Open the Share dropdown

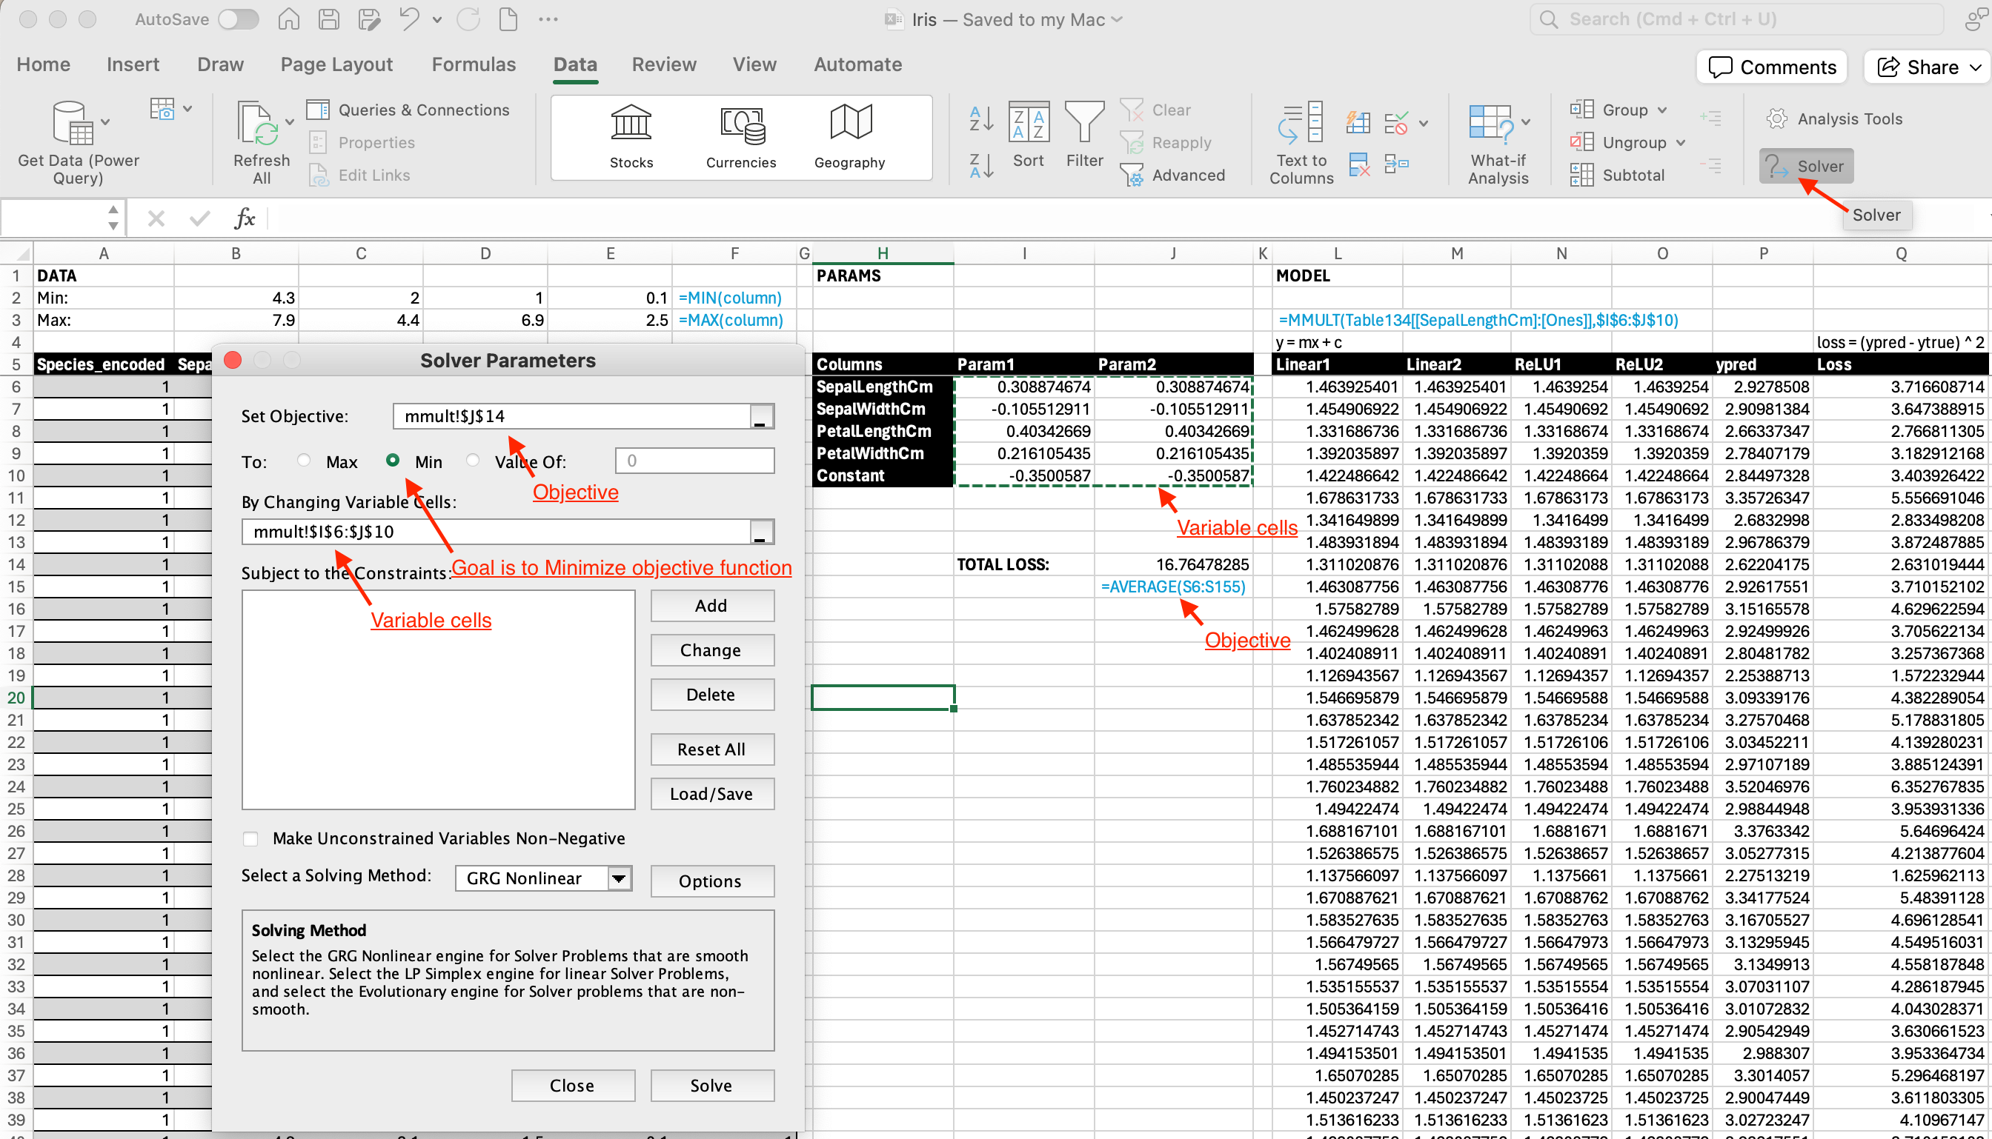1976,67
